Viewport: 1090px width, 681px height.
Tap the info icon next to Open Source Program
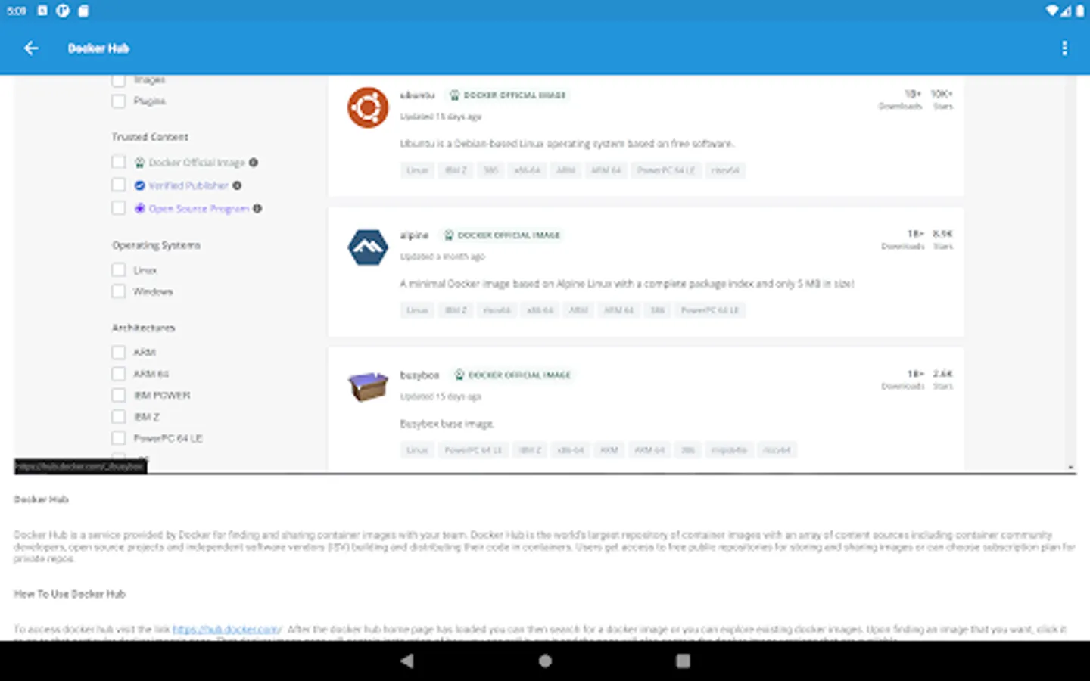pos(257,208)
